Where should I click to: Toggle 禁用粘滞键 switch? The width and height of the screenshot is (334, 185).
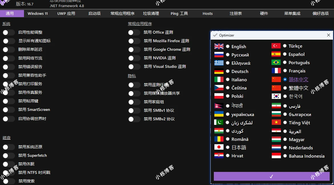(x=9, y=101)
